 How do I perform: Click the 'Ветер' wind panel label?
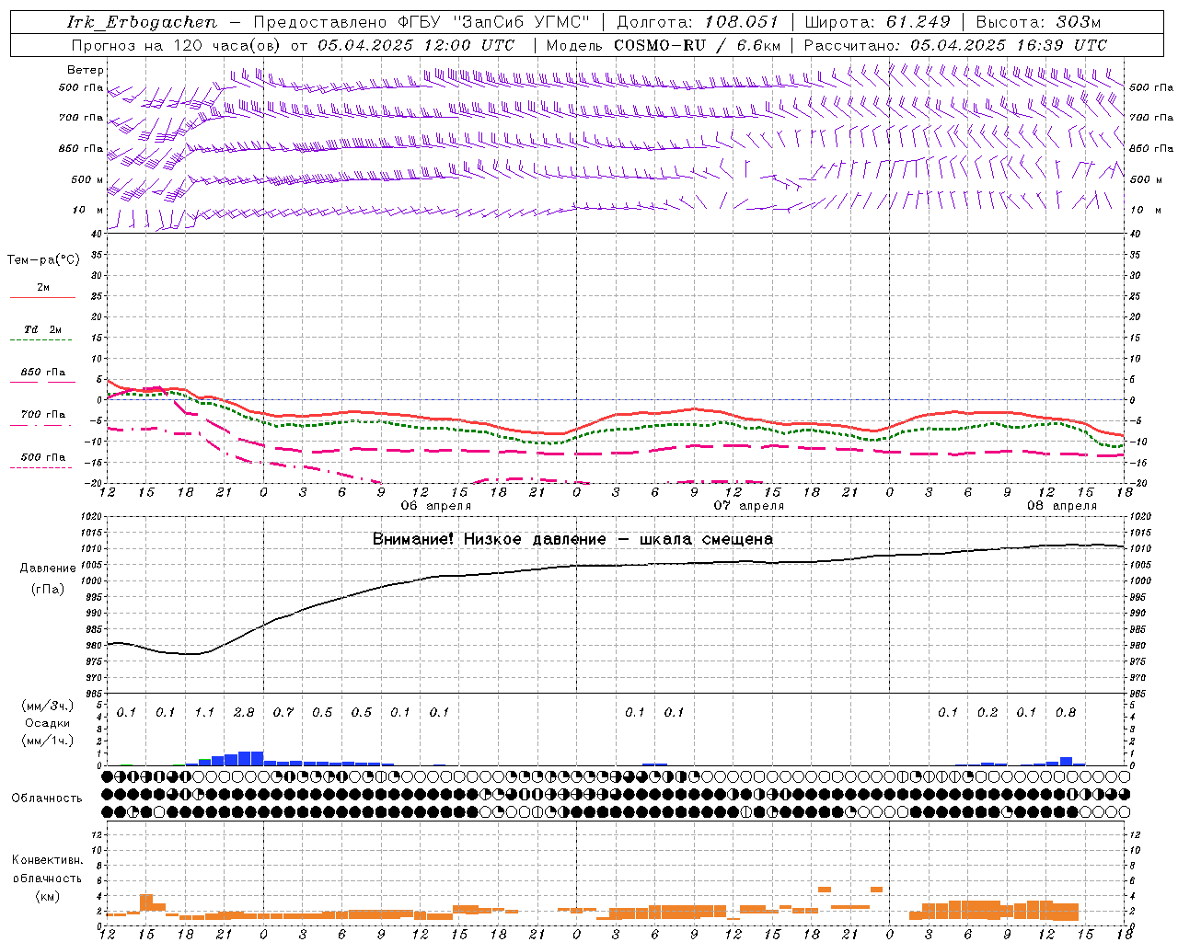(86, 70)
